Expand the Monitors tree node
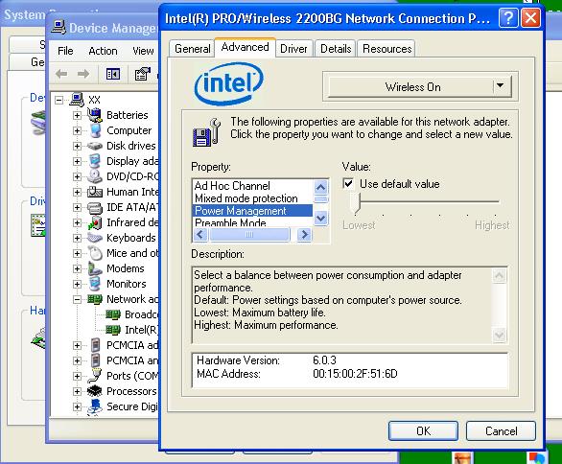Viewport: 562px width, 464px height. [77, 285]
